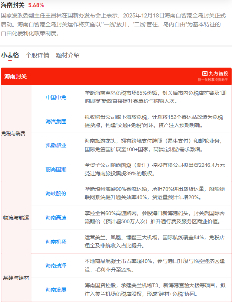Screen dimensions: 232x302
Task: Select the 题材介绍 tab
Action: [x=67, y=55]
